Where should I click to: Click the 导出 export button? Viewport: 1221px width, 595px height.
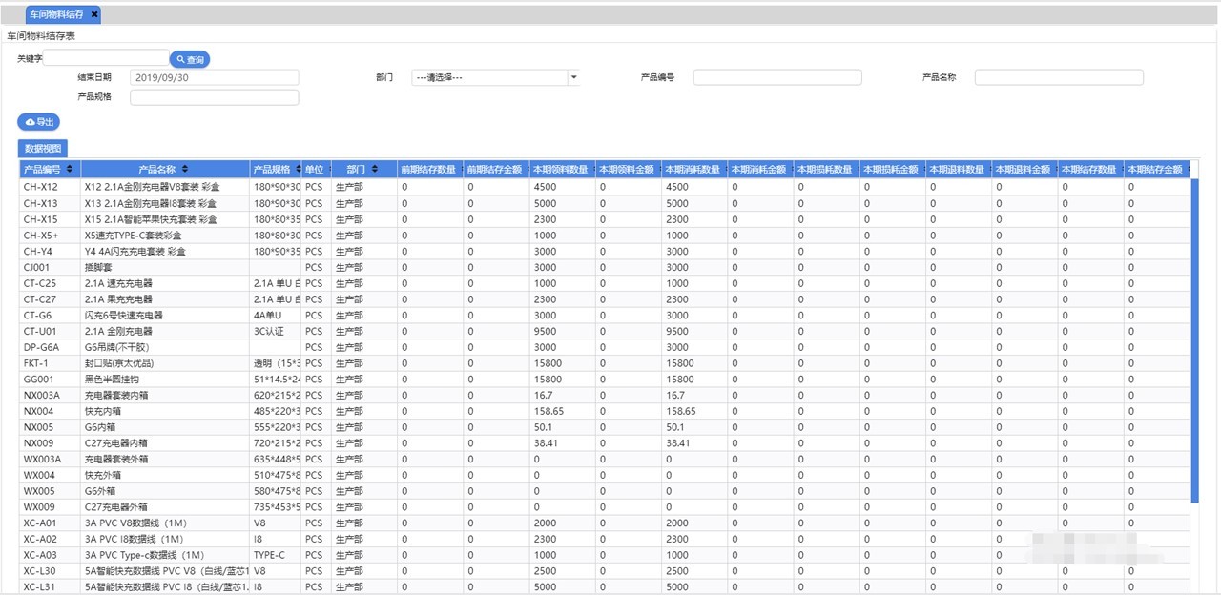38,122
